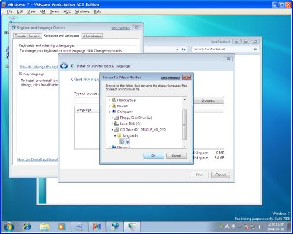Open Internet Explorer from the taskbar
293x234 pixels.
click(27, 227)
